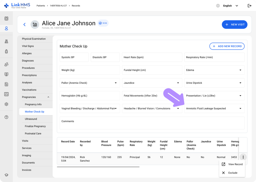Image resolution: width=256 pixels, height=182 pixels.
Task: Click the logout icon in top bar
Action: 249,6
